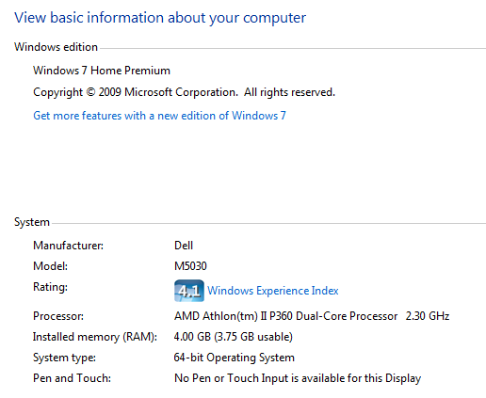The width and height of the screenshot is (486, 398).
Task: Select the 64-bit Operating System value
Action: click(x=235, y=358)
